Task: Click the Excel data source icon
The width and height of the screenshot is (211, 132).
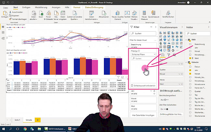Action: point(41,14)
